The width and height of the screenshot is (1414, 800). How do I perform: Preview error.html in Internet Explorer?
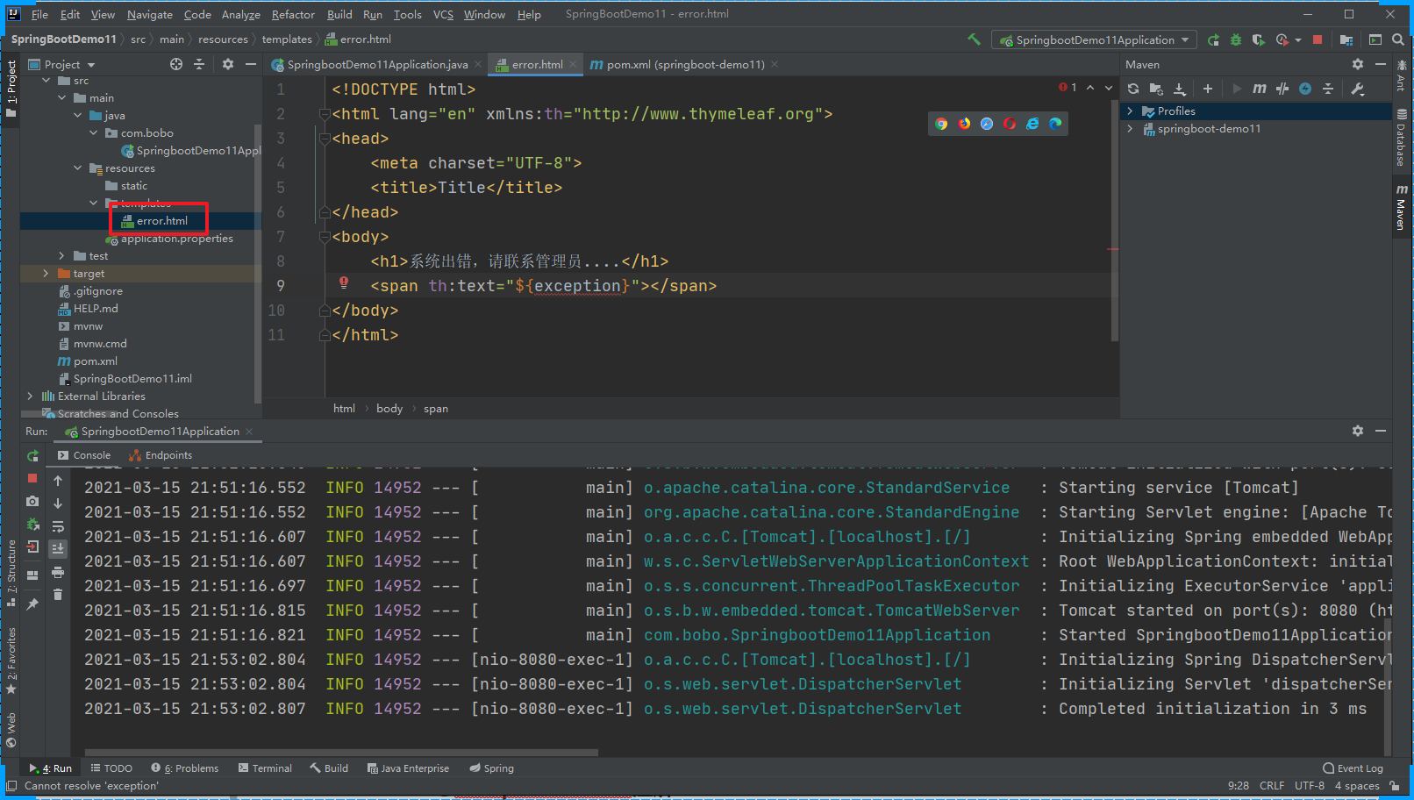click(1032, 124)
